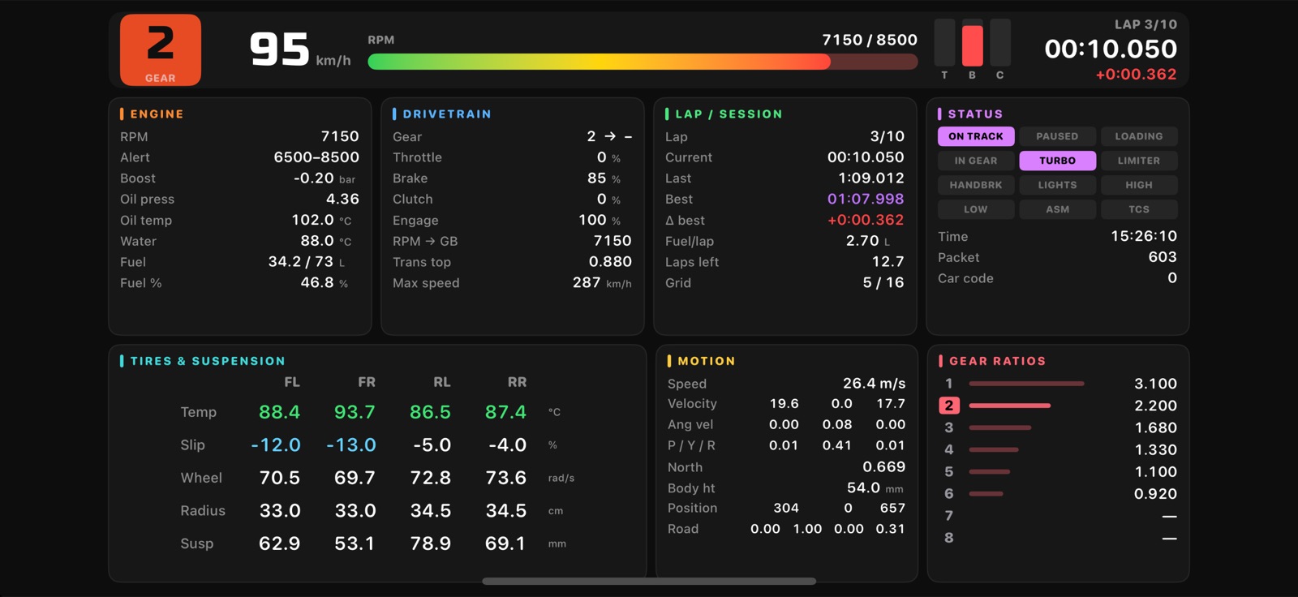1298x597 pixels.
Task: Click the oil temp value 102.0
Action: coord(312,220)
